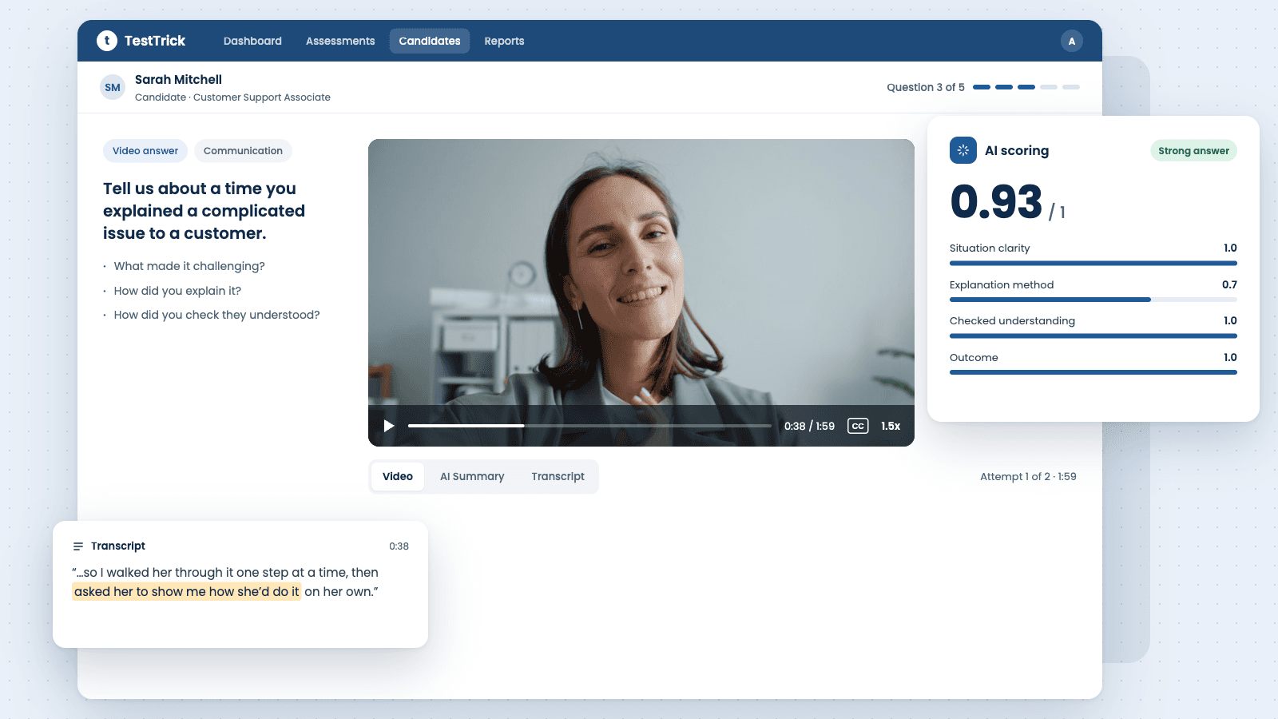Switch to the Transcript tab
This screenshot has width=1278, height=719.
[558, 476]
